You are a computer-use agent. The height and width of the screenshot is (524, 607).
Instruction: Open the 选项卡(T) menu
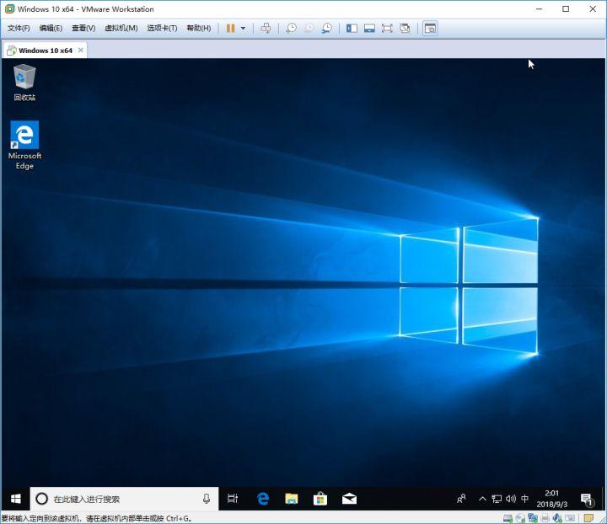(162, 29)
